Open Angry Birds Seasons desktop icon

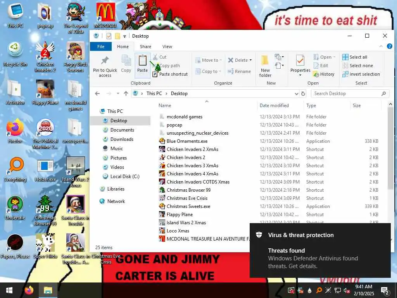pyautogui.click(x=75, y=57)
